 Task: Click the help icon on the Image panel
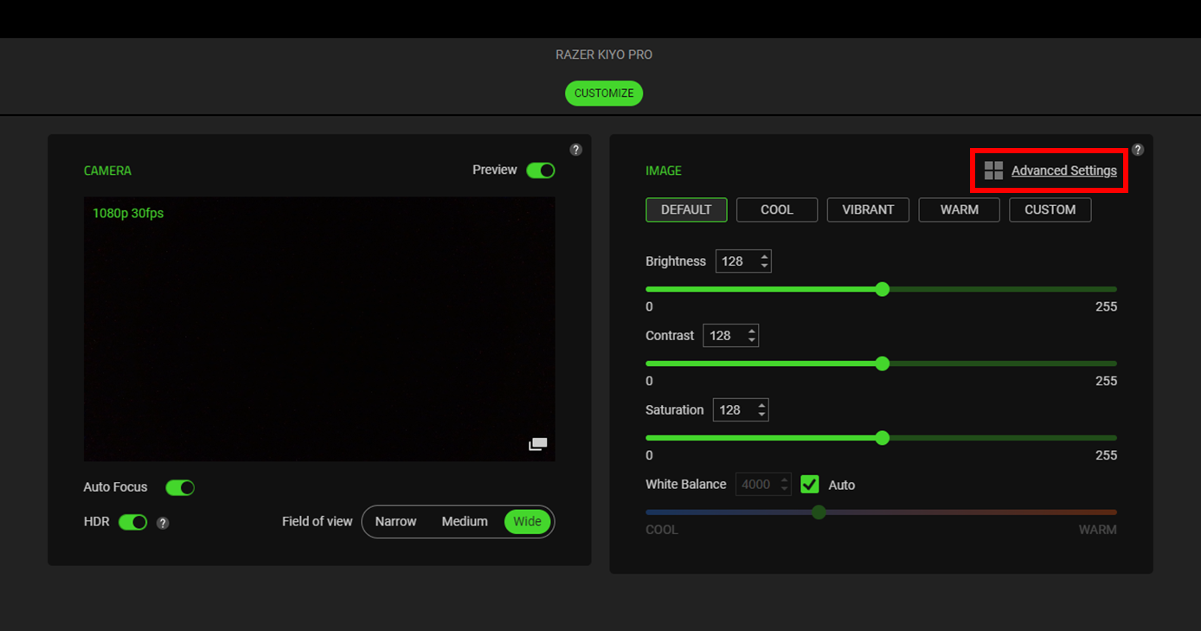[1138, 149]
